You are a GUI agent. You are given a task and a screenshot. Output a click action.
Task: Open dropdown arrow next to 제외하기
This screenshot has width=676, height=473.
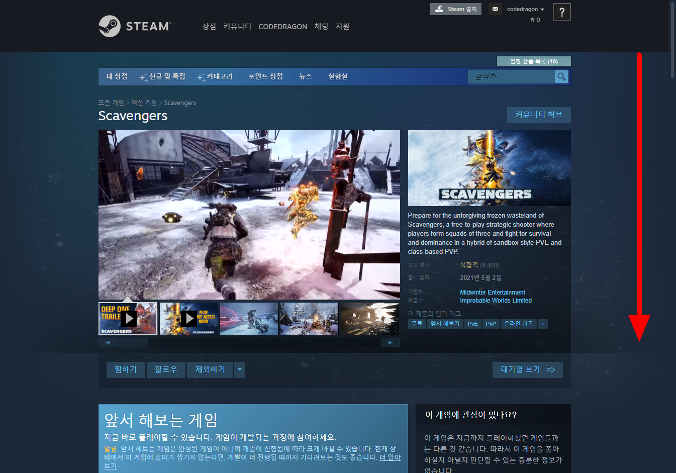(239, 370)
